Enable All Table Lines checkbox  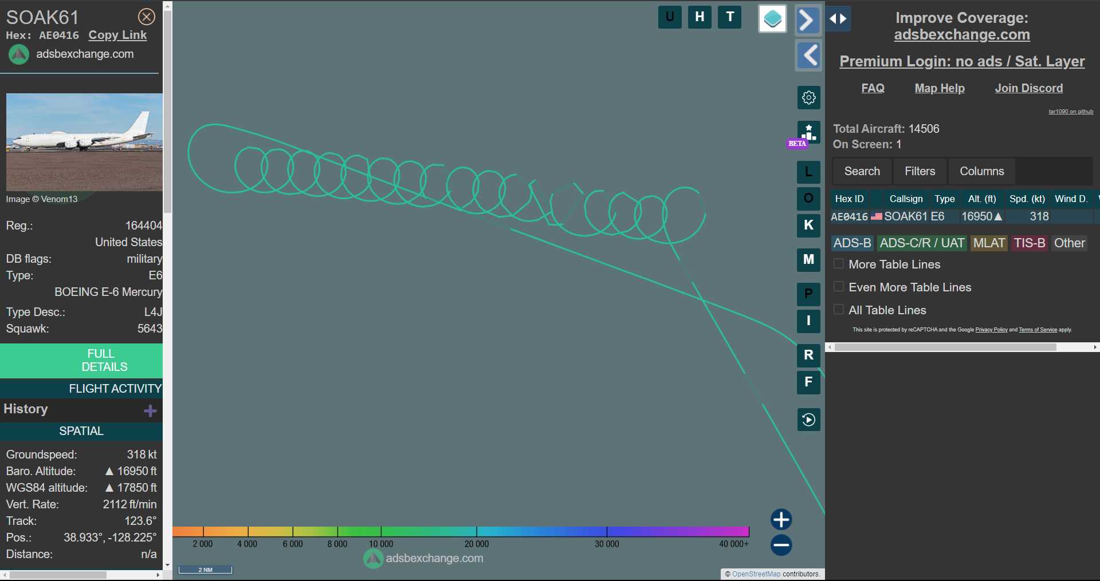tap(838, 310)
